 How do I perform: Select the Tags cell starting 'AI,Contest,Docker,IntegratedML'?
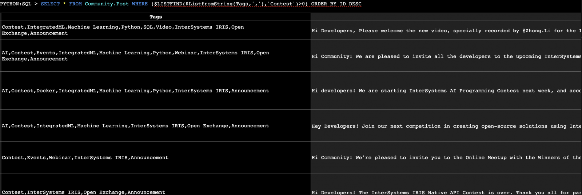click(156, 91)
